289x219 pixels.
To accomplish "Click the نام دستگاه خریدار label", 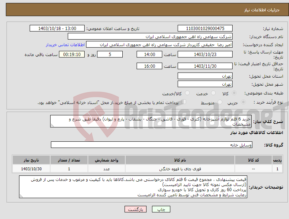I will coord(266,37).
